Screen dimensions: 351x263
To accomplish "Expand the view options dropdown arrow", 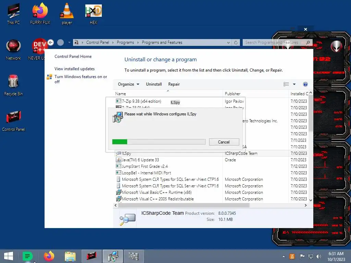I will pyautogui.click(x=294, y=84).
